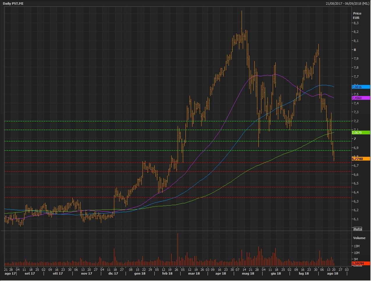Viewport: 371px width, 281px height.
Task: Click the Daily PST.MI chart title
Action: [13, 3]
